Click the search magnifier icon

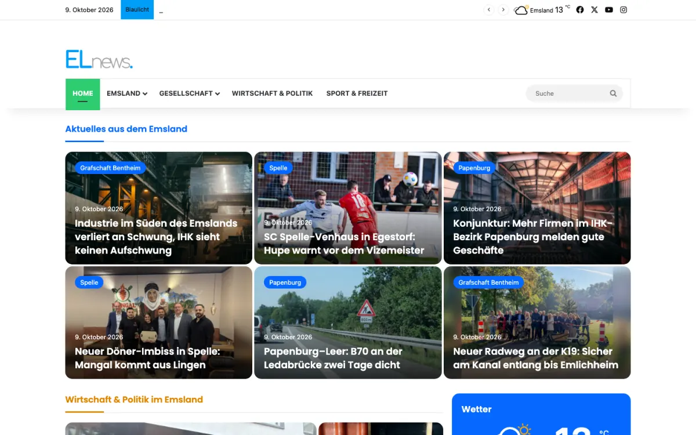pyautogui.click(x=613, y=93)
